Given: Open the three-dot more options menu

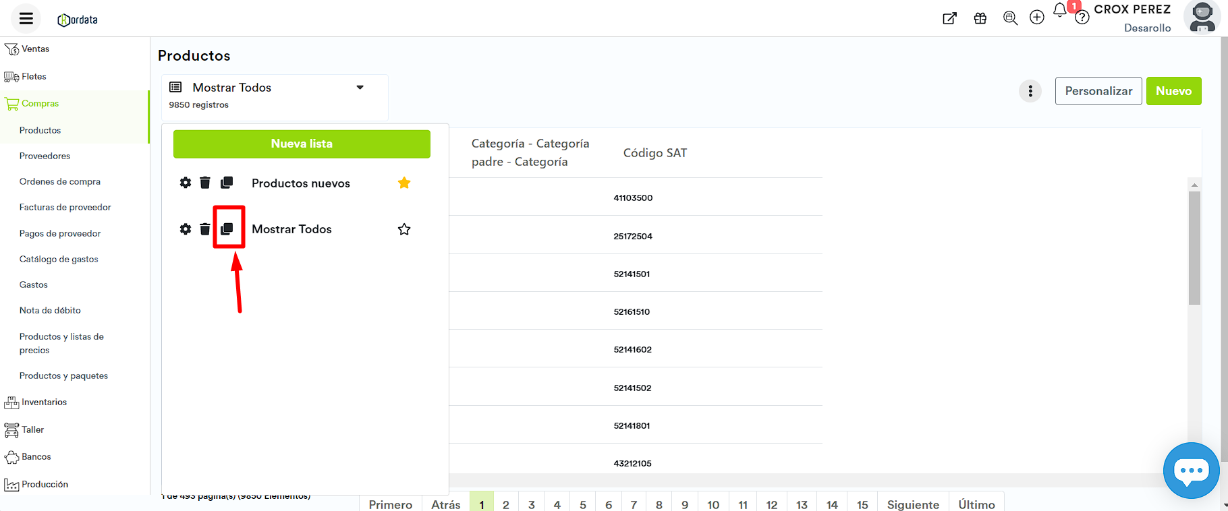Looking at the screenshot, I should pos(1030,91).
